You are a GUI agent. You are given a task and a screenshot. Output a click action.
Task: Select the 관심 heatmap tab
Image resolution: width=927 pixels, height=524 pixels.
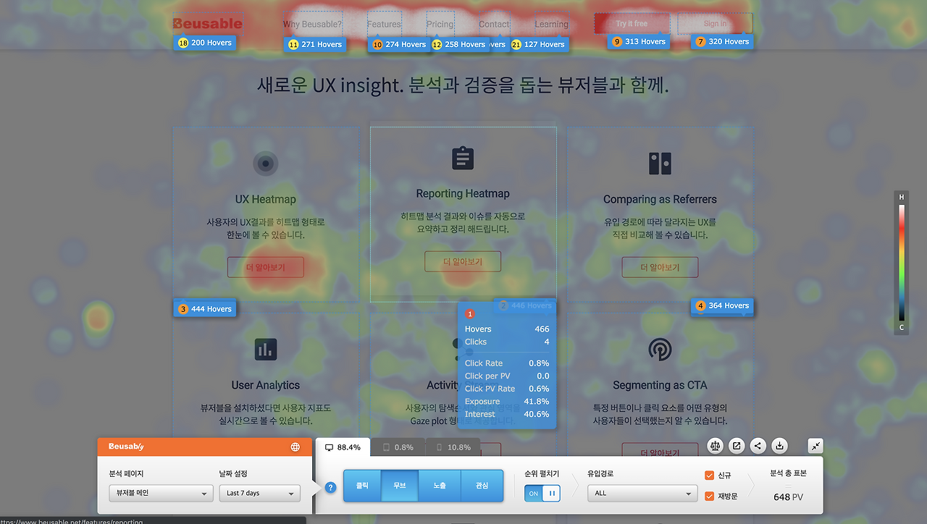click(x=482, y=486)
